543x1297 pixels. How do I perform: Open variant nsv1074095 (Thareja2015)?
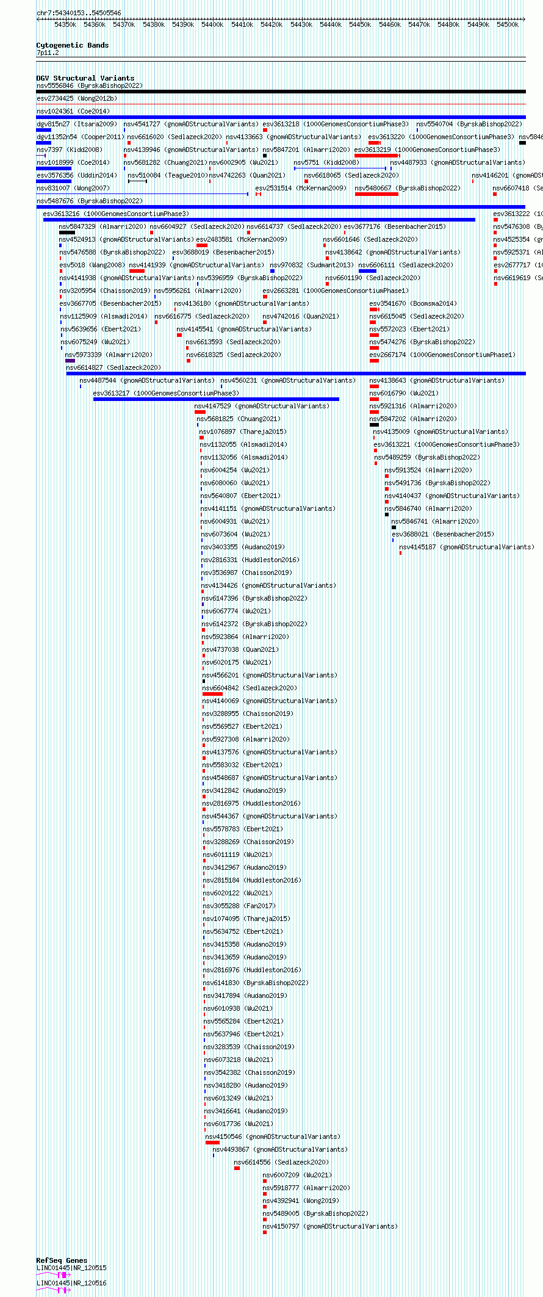[x=246, y=919]
